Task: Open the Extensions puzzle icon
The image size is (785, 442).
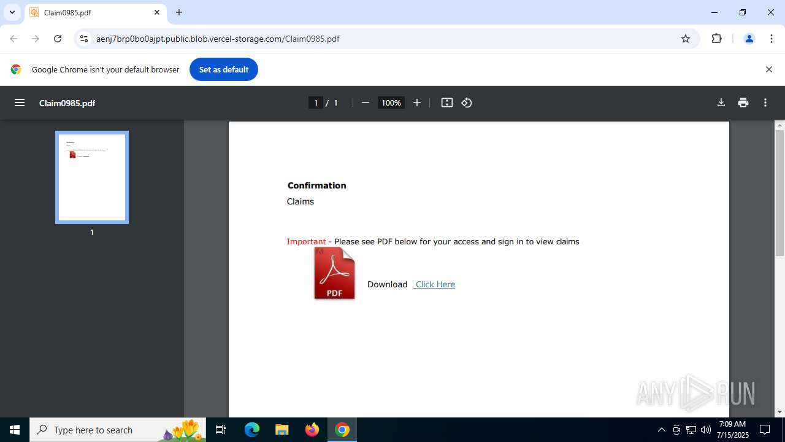Action: point(716,39)
